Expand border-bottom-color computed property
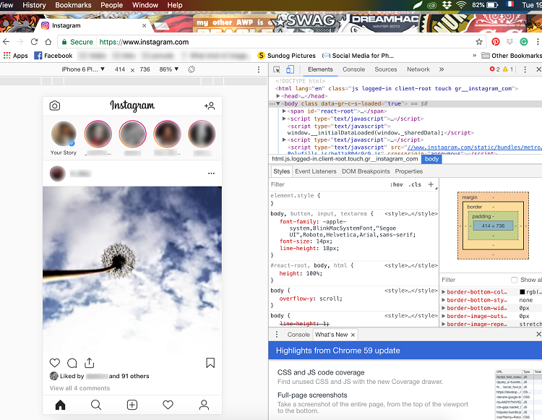 coord(444,292)
